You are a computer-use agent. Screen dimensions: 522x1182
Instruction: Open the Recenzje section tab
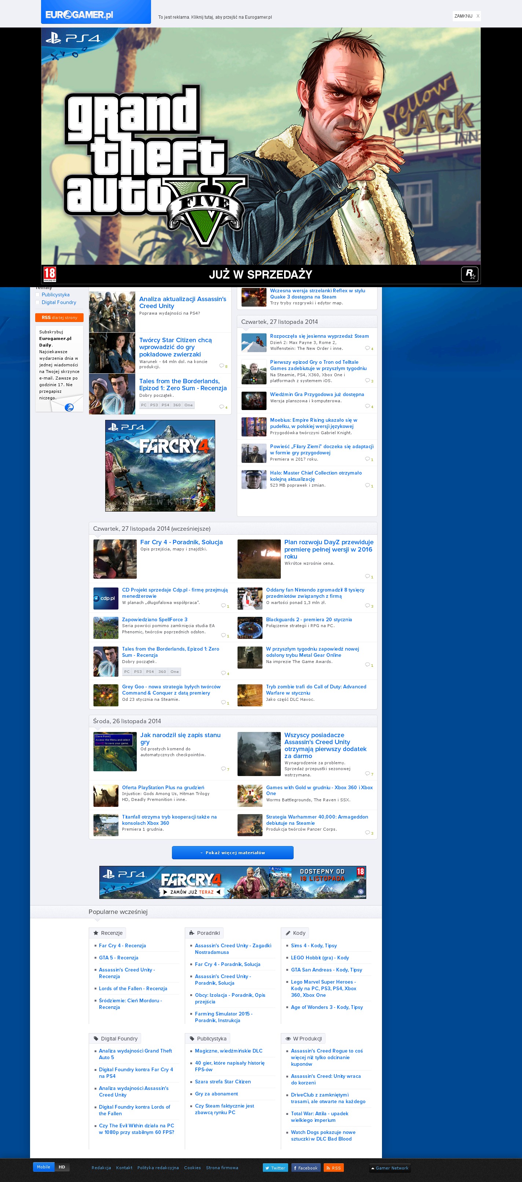[107, 933]
